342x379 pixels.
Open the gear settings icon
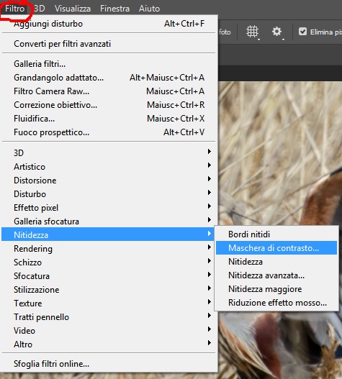click(x=277, y=32)
